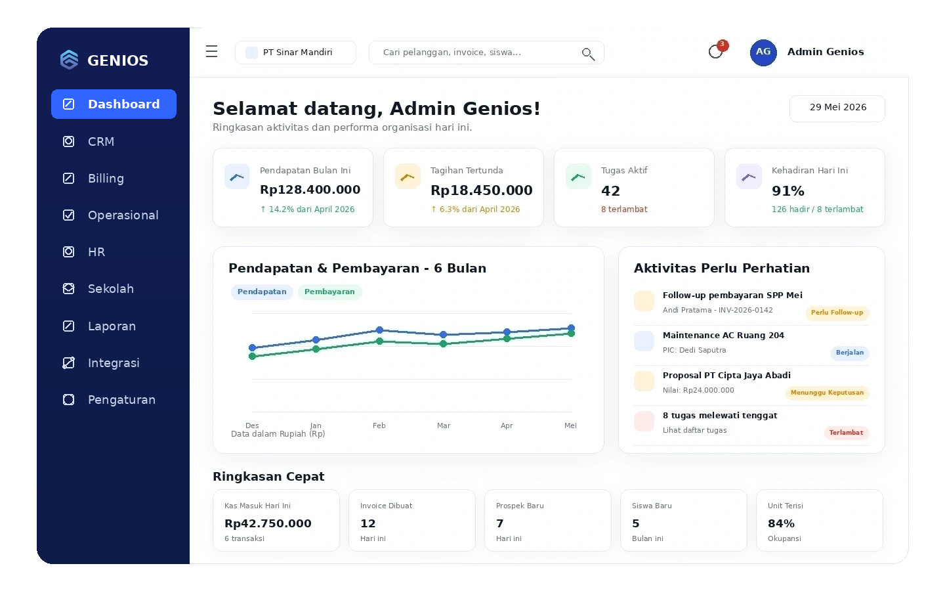Click the 91% attendance value
The image size is (945, 591).
(x=788, y=191)
